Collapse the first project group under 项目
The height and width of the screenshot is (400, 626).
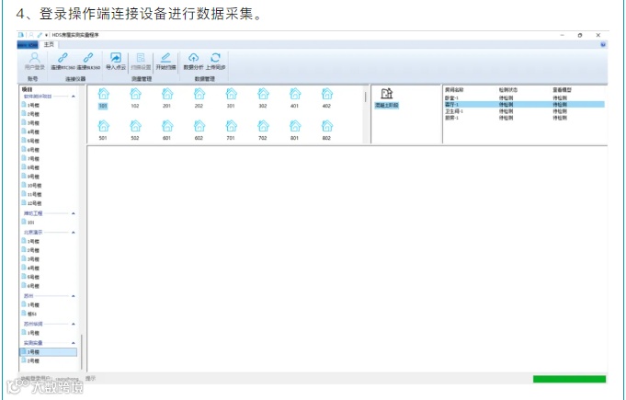(x=73, y=97)
